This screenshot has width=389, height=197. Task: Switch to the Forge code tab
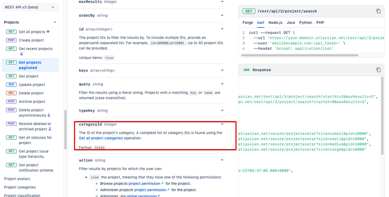[x=248, y=23]
